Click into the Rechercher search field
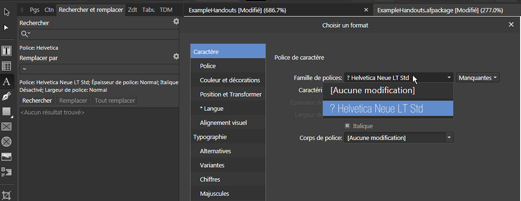Viewport: 521px width, 201px height. pos(99,34)
